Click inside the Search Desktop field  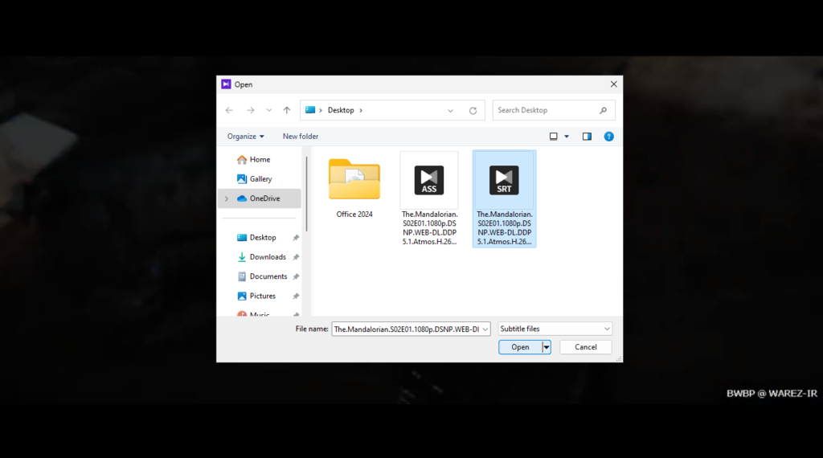pos(545,110)
